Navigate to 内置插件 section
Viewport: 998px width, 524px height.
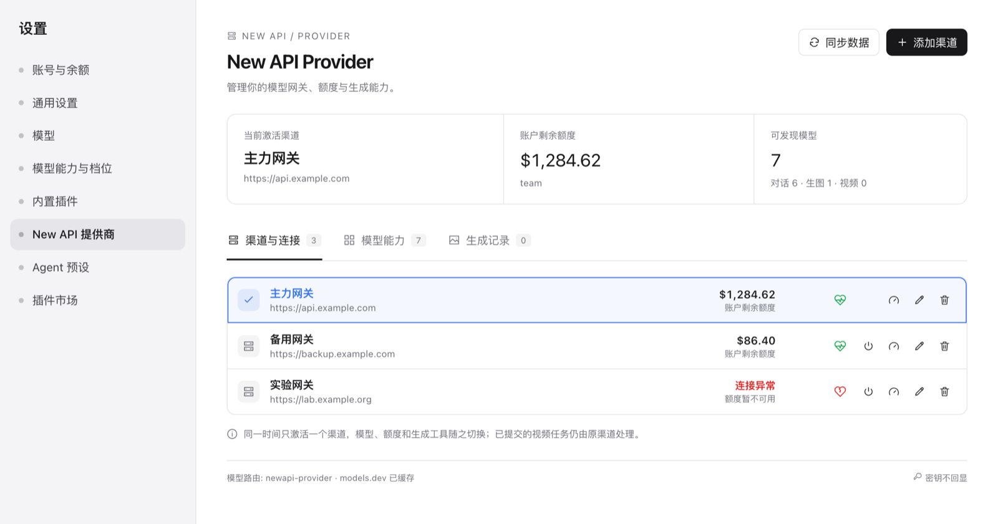click(x=98, y=201)
